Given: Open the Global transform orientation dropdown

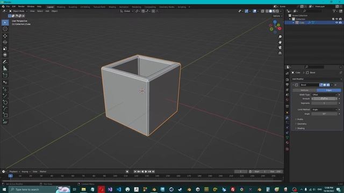Looking at the screenshot, I should tap(127, 11).
